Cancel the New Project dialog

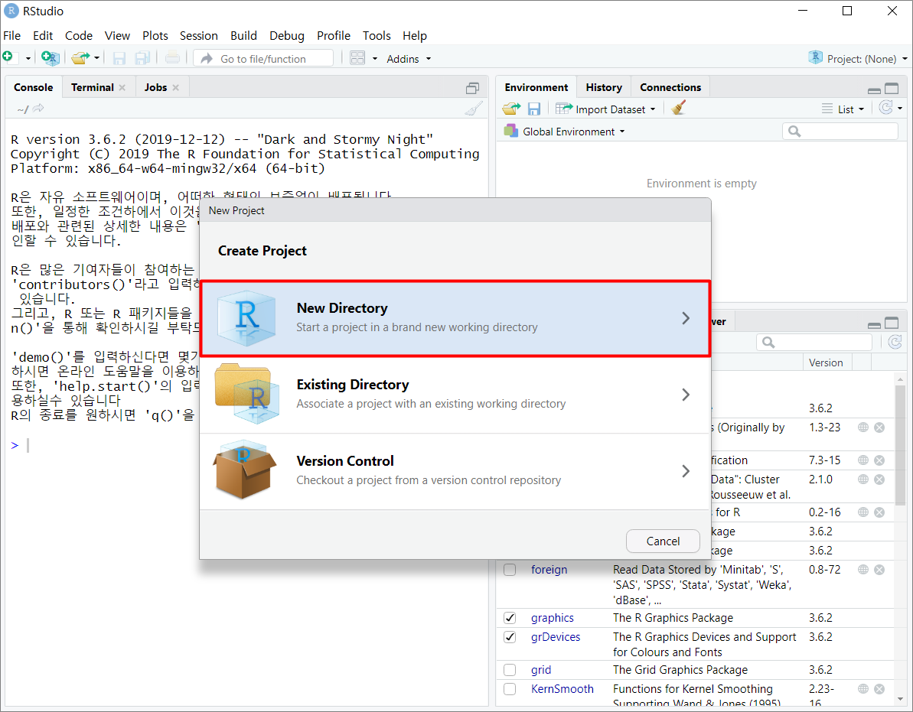pyautogui.click(x=663, y=541)
